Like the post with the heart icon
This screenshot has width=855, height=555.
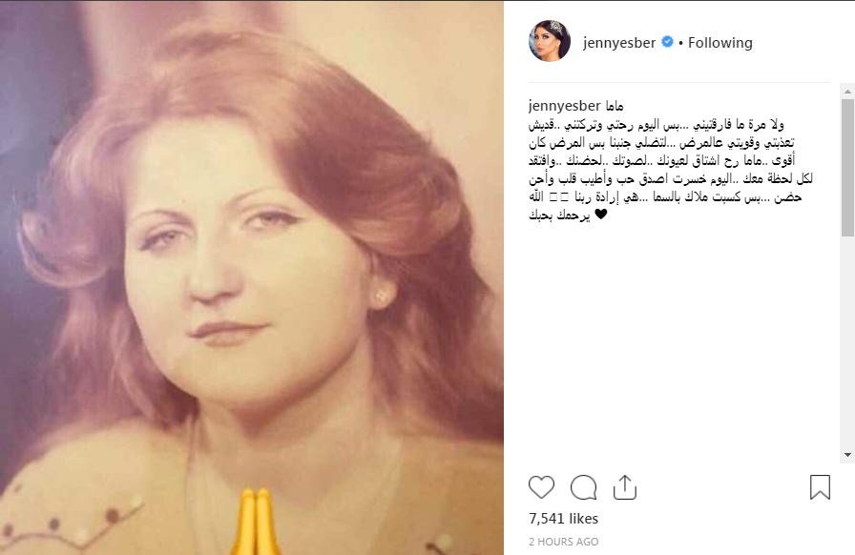tap(541, 487)
